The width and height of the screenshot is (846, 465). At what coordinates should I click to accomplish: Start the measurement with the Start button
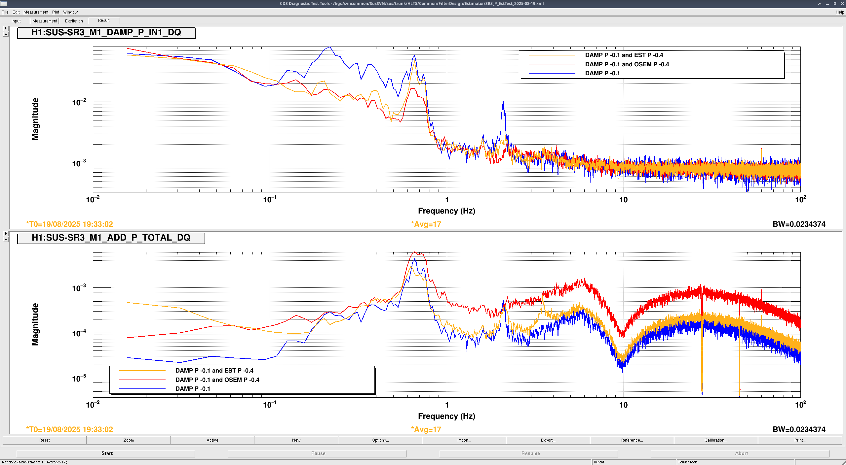click(x=106, y=454)
